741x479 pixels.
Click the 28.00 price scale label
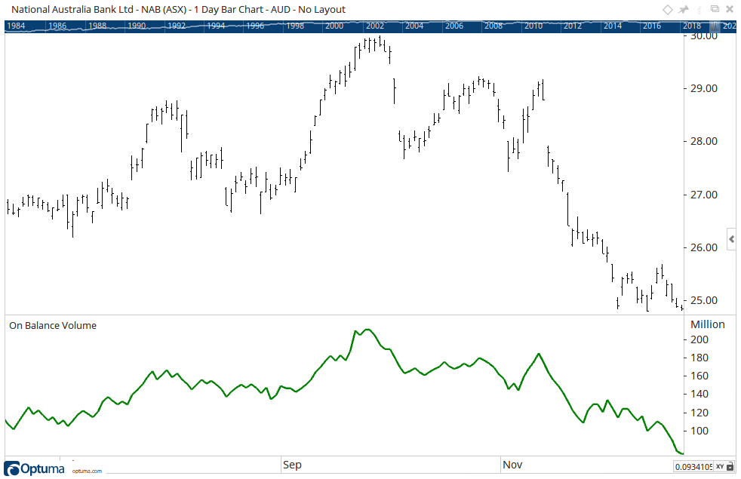pos(704,141)
